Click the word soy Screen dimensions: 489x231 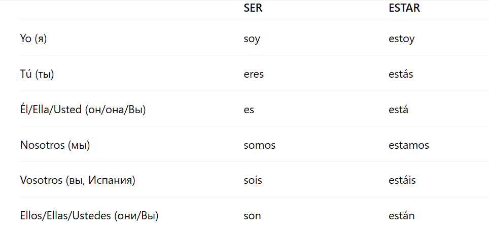pos(252,39)
